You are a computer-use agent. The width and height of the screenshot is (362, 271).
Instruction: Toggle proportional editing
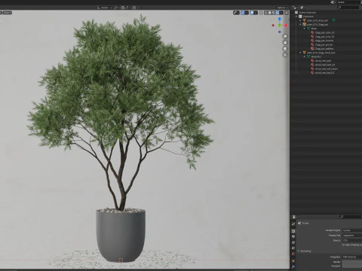pos(134,8)
